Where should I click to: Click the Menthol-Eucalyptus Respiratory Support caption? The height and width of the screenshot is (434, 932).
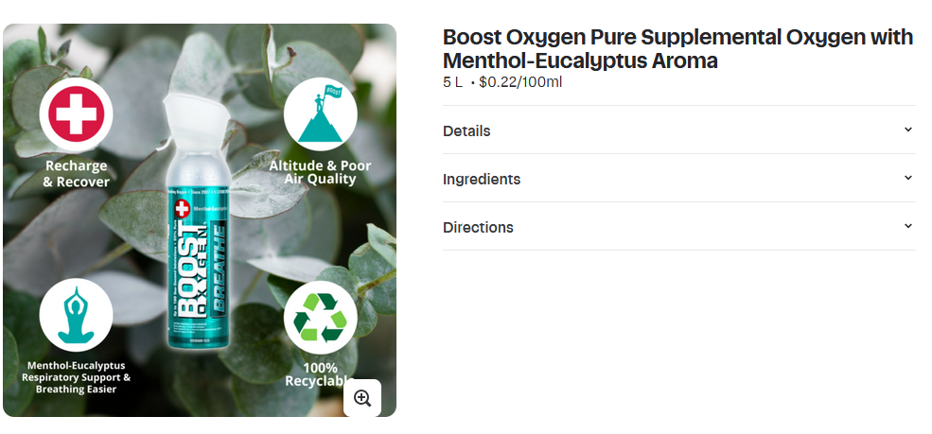coord(76,377)
